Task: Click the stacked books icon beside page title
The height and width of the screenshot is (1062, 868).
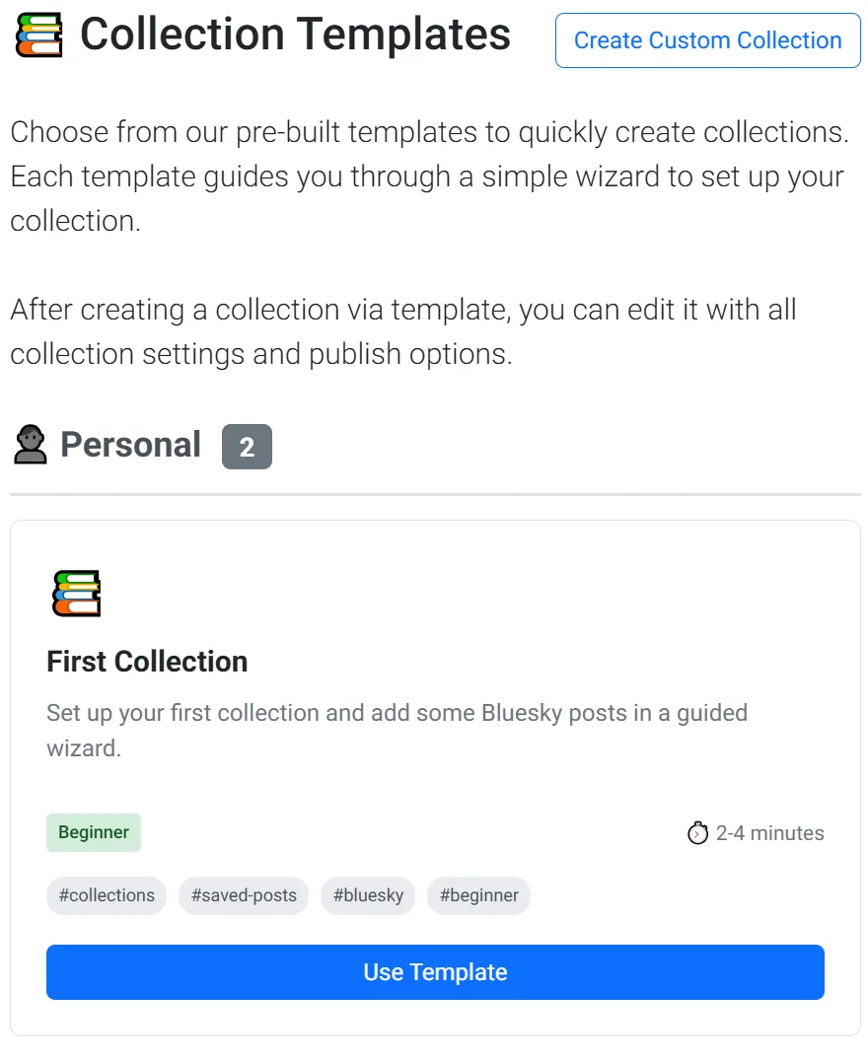Action: click(x=39, y=35)
